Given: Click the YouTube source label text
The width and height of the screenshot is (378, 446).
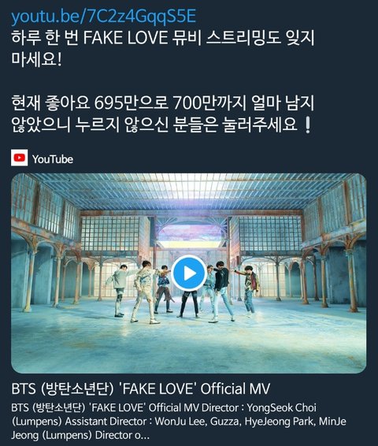Looking at the screenshot, I should [53, 159].
